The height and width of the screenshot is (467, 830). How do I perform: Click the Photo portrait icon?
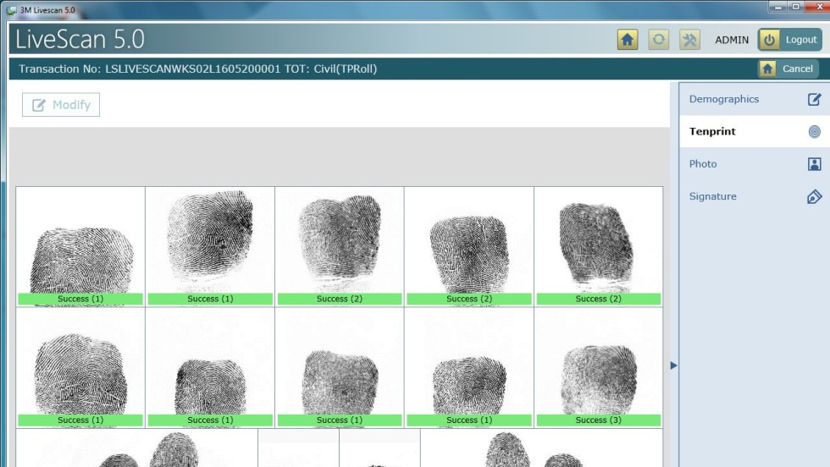pos(814,164)
